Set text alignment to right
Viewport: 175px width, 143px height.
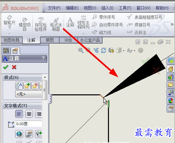39,114
